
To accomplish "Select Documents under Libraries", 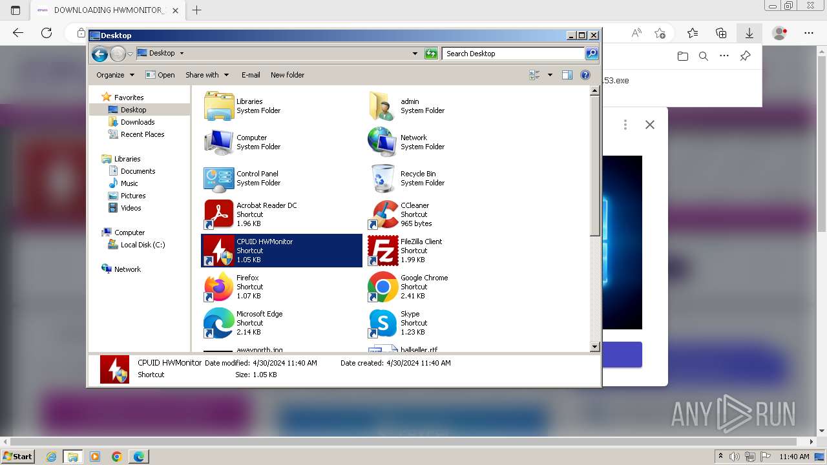I will [138, 171].
